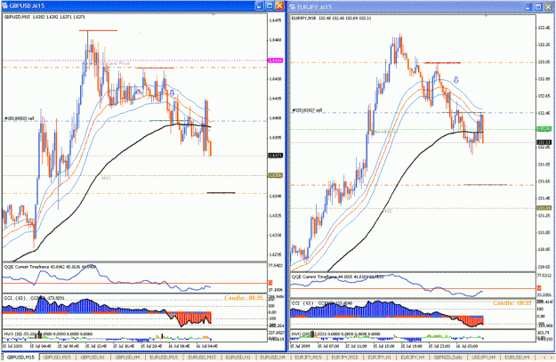Select the short black line right of GBPUSD candles

tap(221, 193)
